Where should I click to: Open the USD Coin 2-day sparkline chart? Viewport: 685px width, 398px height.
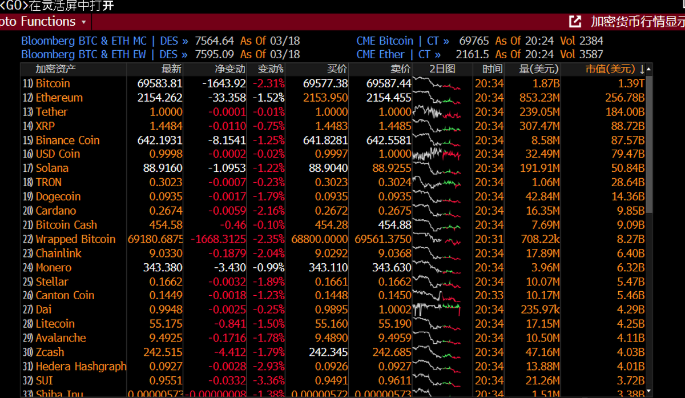click(437, 154)
